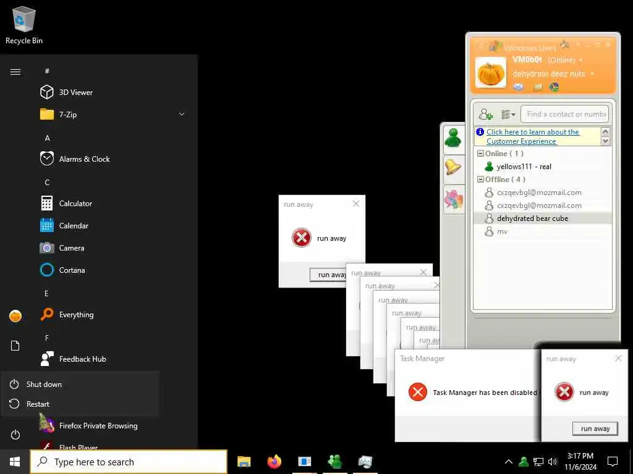Open File Explorer from the taskbar
The width and height of the screenshot is (633, 474).
click(244, 462)
